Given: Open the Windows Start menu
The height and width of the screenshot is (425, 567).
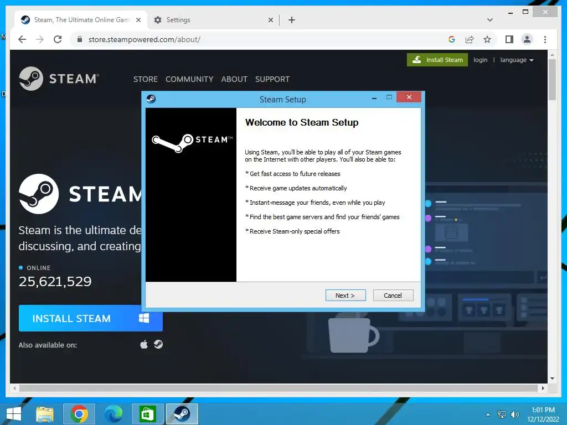Looking at the screenshot, I should [x=14, y=414].
